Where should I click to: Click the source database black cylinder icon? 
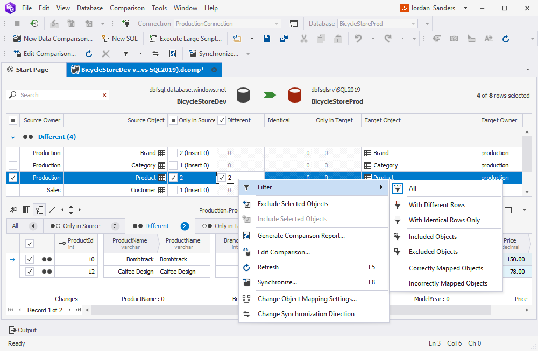pos(243,95)
